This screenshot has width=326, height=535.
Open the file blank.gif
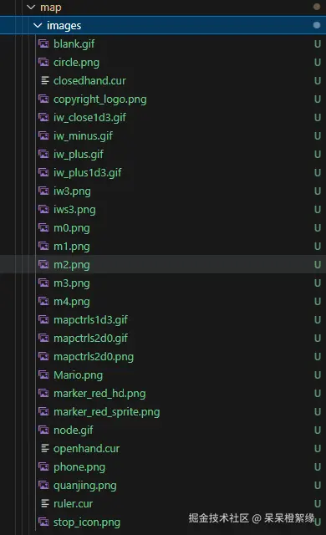coord(74,44)
